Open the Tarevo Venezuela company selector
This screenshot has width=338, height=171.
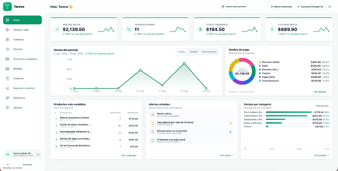(x=282, y=7)
